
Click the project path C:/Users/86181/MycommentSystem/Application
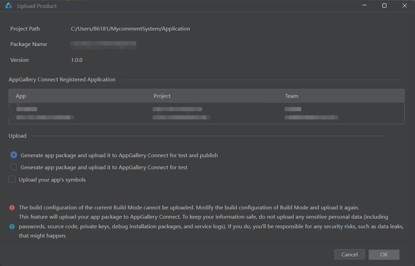[x=130, y=29]
